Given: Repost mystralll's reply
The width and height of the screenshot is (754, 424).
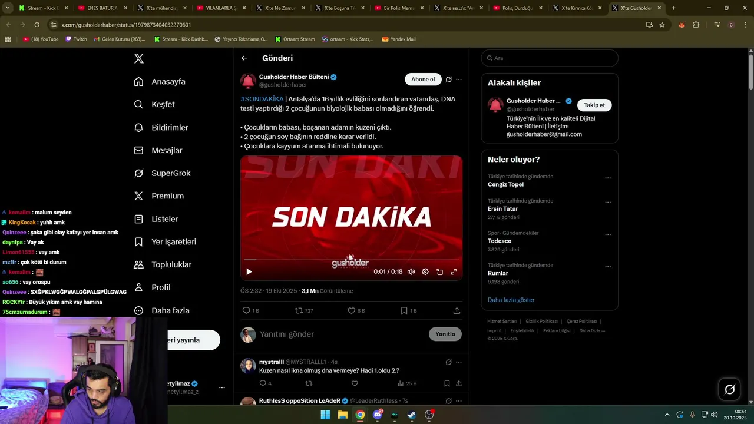Looking at the screenshot, I should click(x=309, y=383).
